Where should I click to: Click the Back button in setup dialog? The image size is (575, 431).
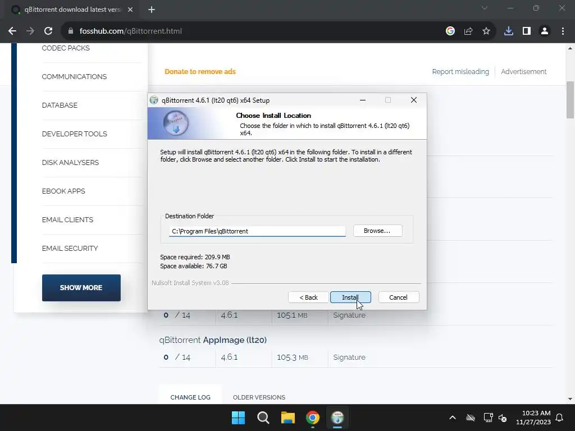pos(308,297)
